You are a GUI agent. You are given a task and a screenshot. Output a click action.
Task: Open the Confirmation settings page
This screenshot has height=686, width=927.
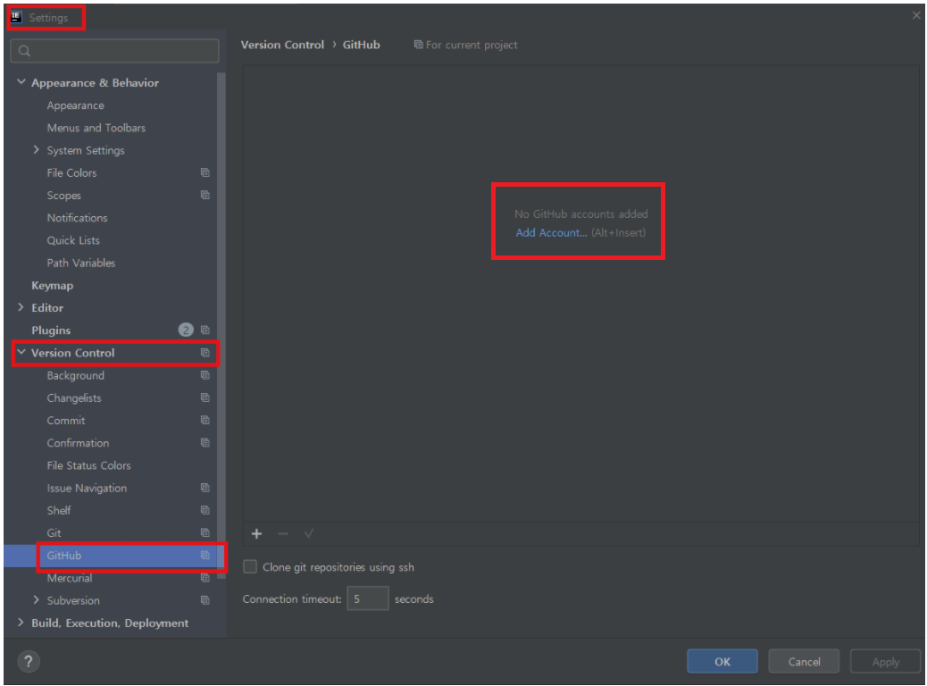point(78,443)
